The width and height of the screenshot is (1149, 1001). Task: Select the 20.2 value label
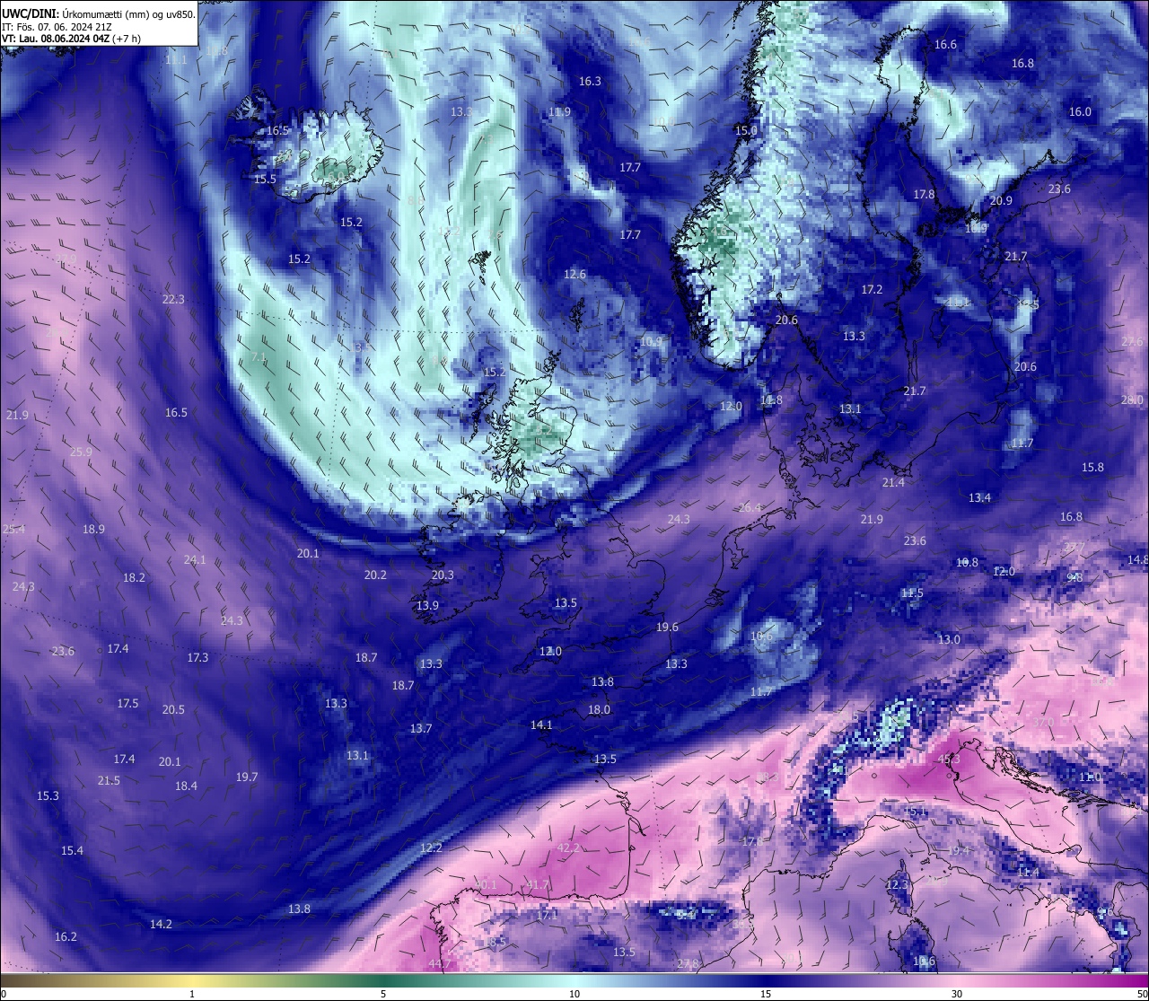[x=375, y=575]
